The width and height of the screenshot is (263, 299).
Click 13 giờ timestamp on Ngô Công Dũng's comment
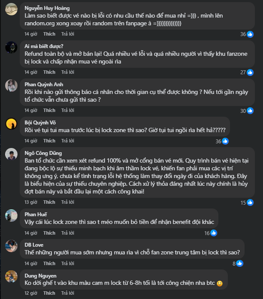(30, 202)
